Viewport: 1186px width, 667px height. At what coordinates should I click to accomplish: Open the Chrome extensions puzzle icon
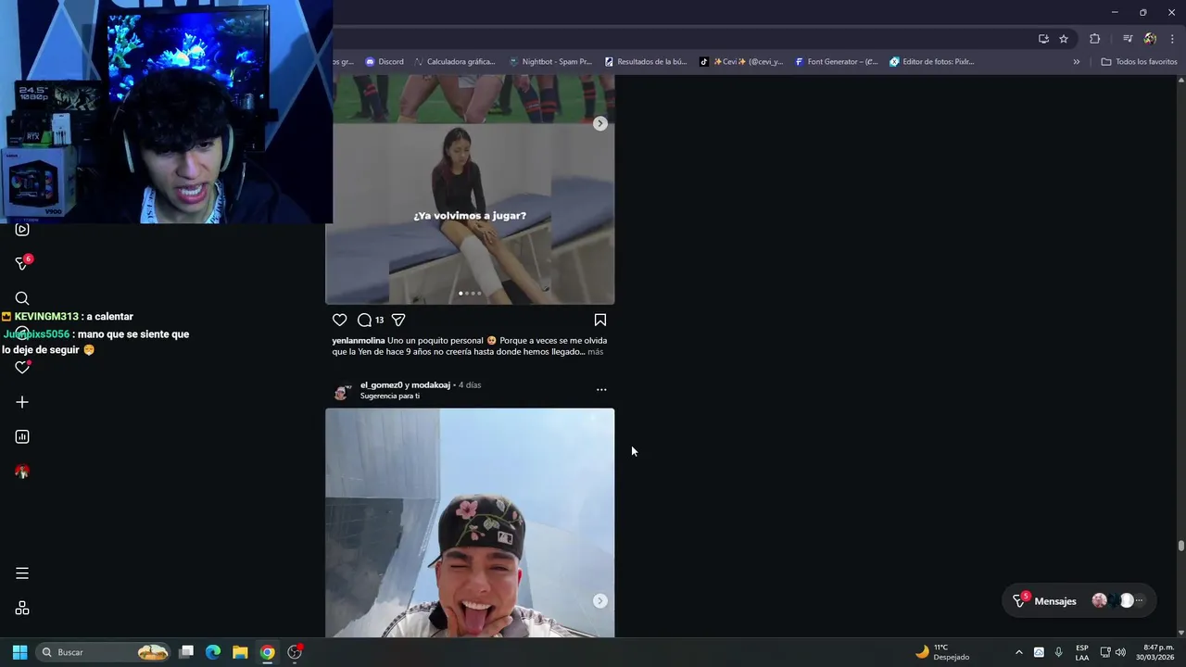click(x=1094, y=39)
